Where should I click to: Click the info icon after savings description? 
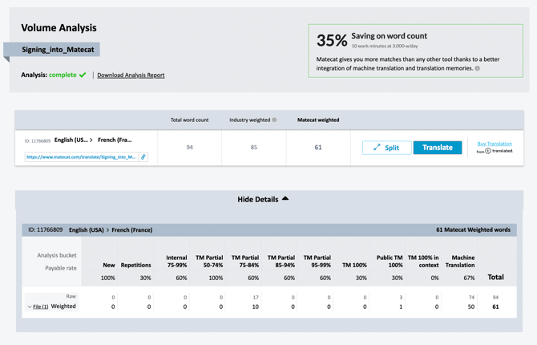478,68
